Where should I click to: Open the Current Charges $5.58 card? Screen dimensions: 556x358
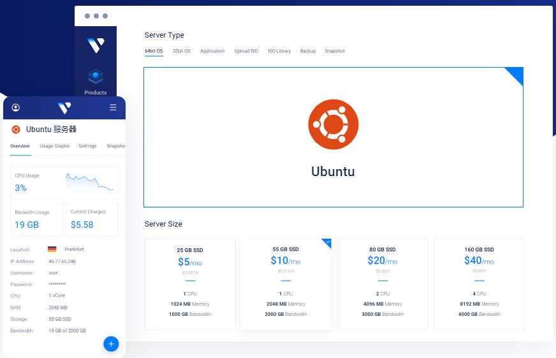(92, 220)
